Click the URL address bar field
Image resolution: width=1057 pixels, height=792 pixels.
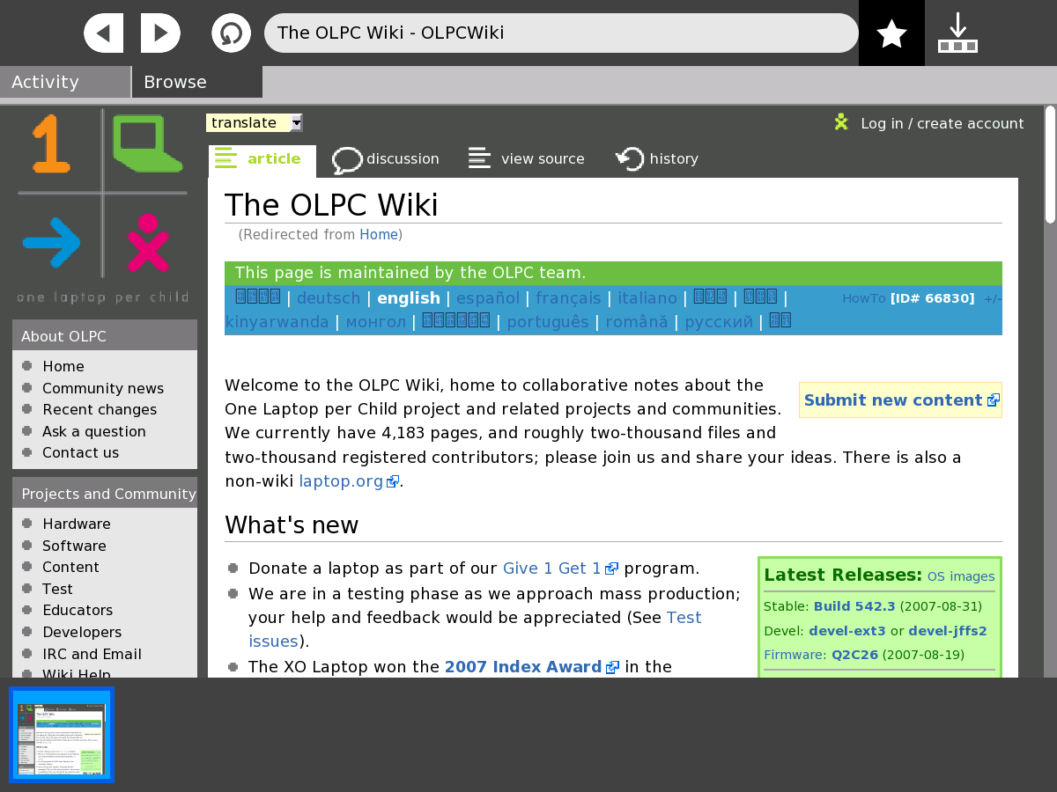(x=560, y=33)
